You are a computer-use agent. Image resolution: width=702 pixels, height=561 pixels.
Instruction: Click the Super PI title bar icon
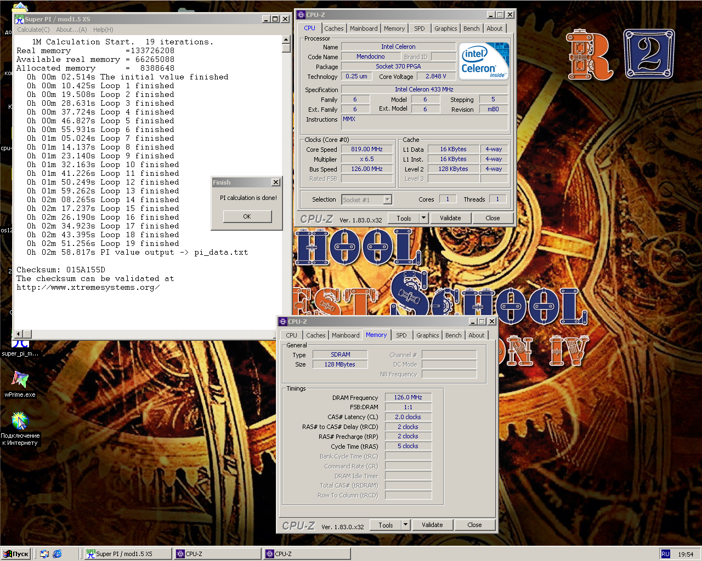pos(19,19)
